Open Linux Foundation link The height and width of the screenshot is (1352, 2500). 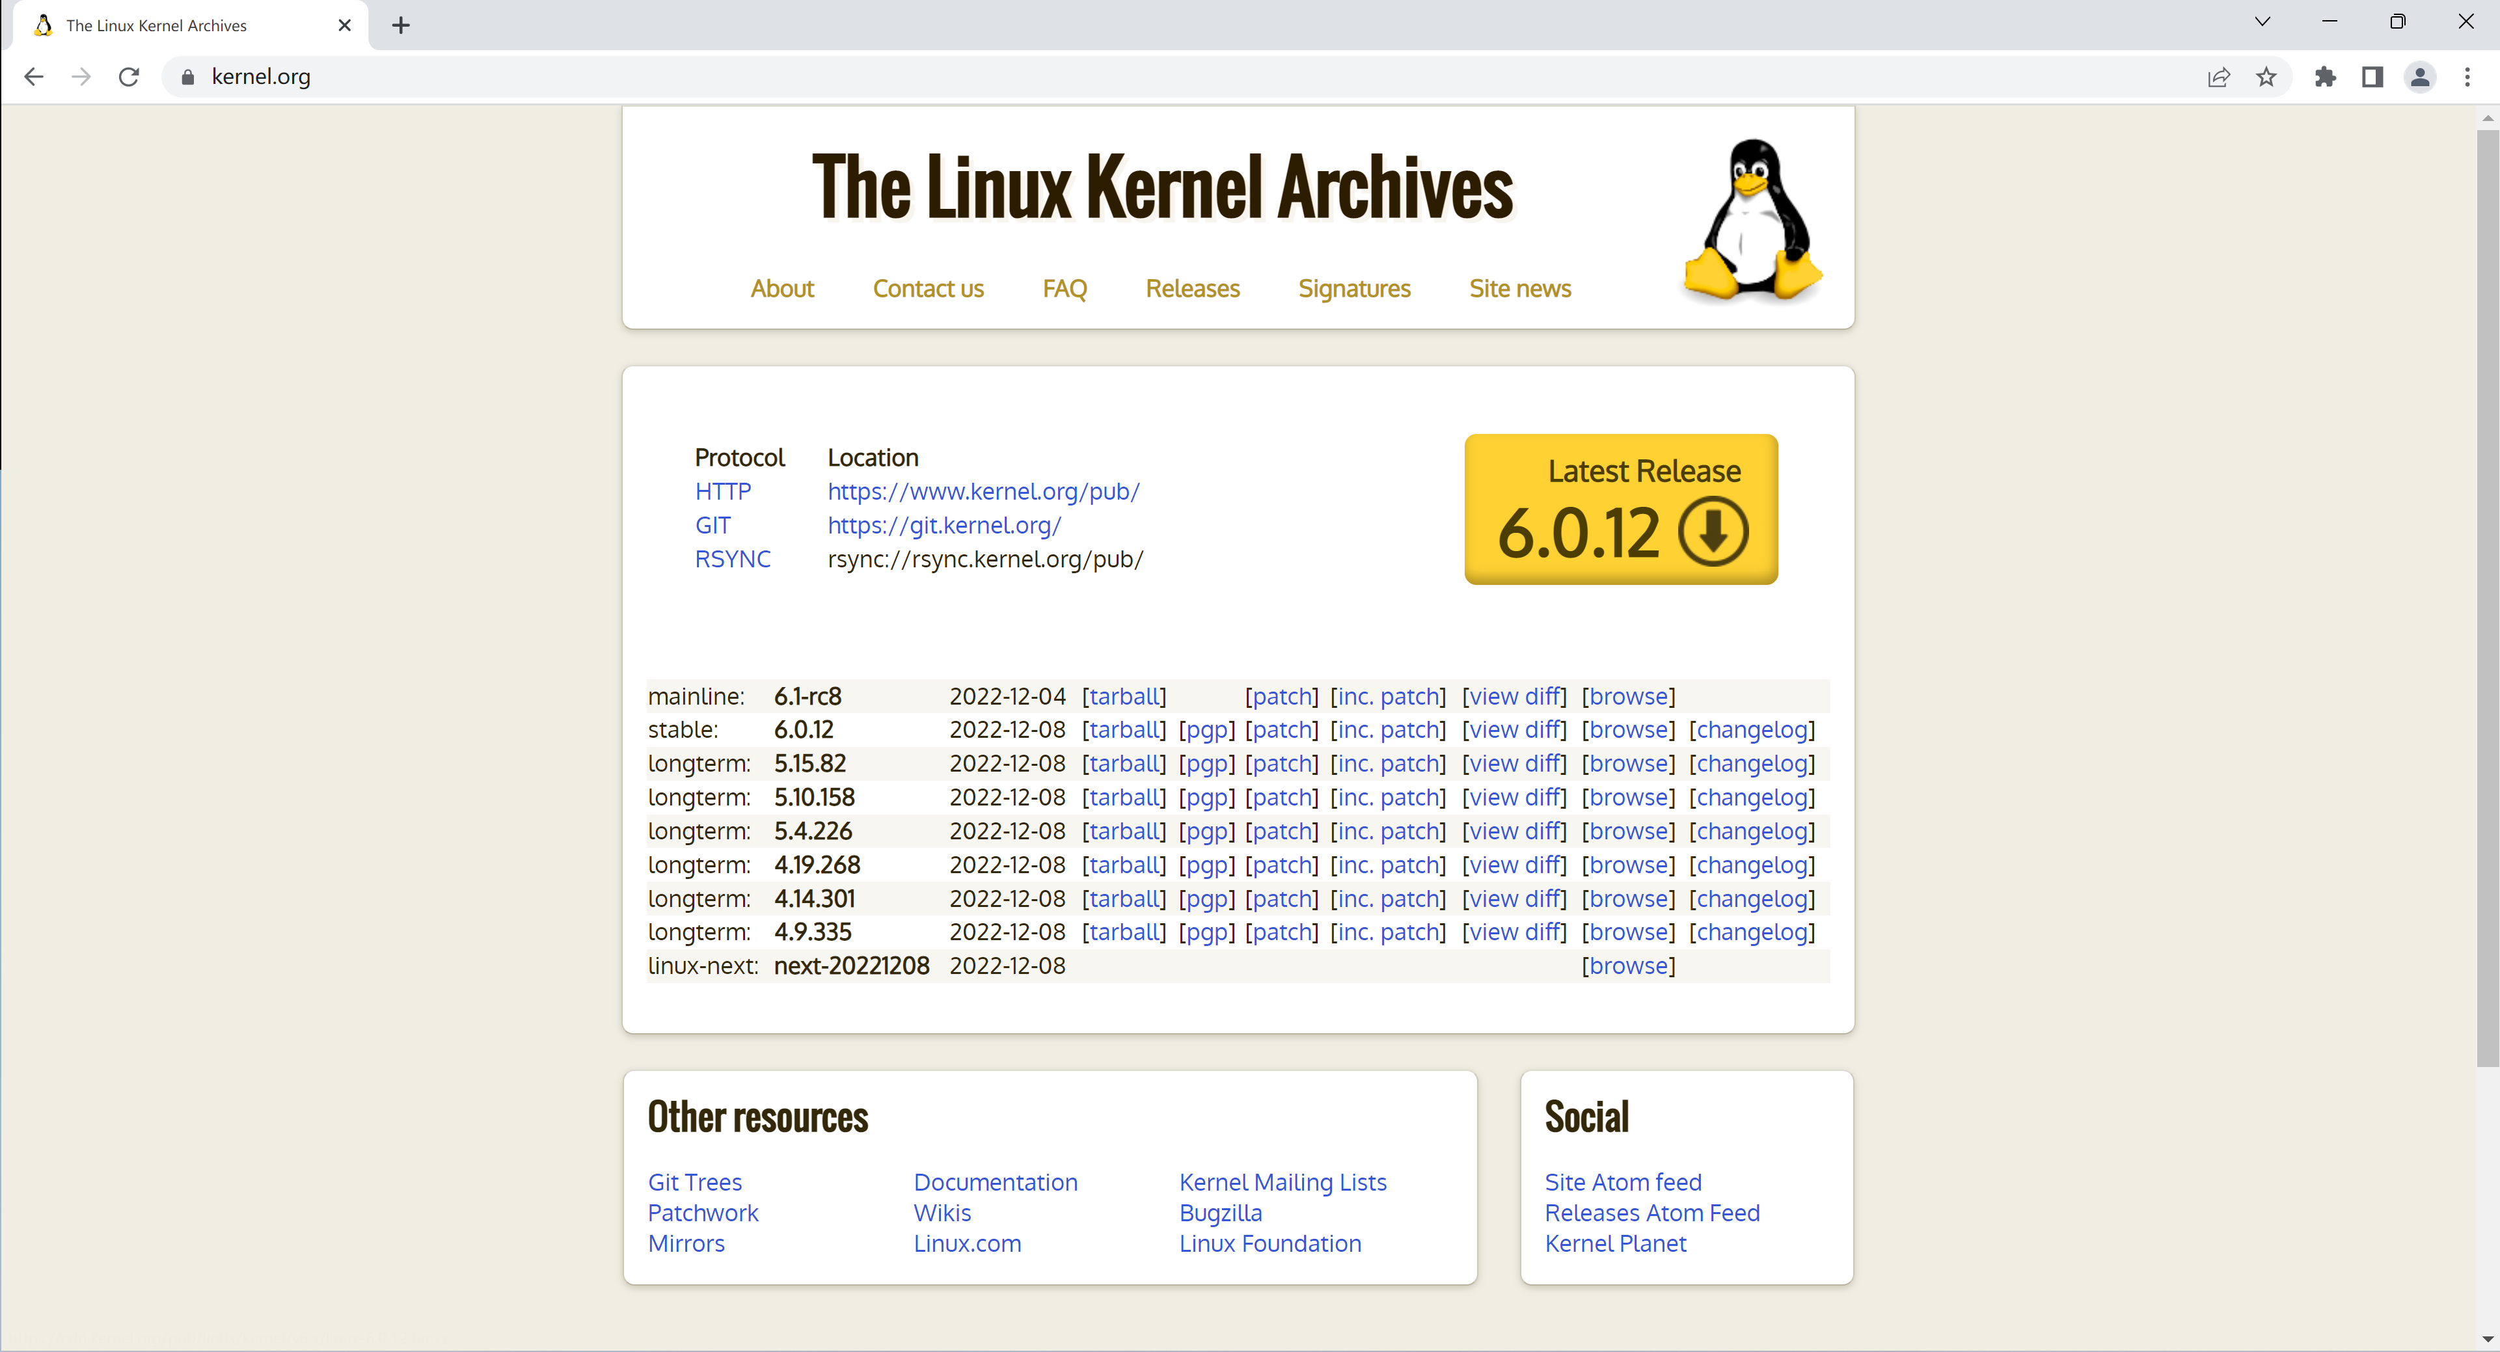1270,1243
